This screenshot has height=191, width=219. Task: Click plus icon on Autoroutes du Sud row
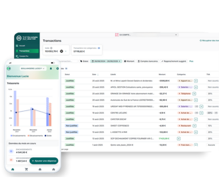pyautogui.click(x=196, y=100)
